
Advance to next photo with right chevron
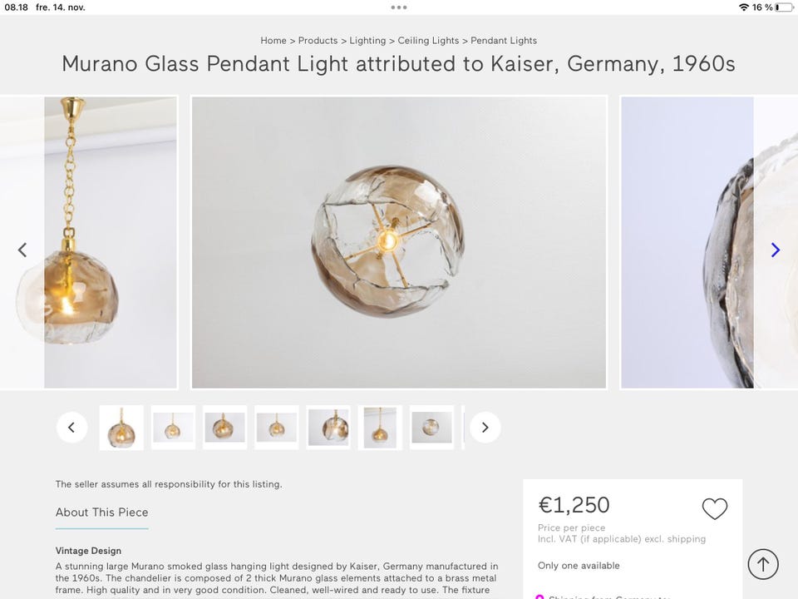pos(775,249)
